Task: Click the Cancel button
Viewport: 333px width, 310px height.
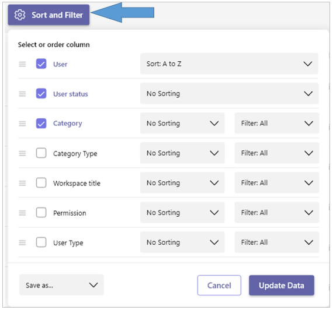Action: [219, 286]
